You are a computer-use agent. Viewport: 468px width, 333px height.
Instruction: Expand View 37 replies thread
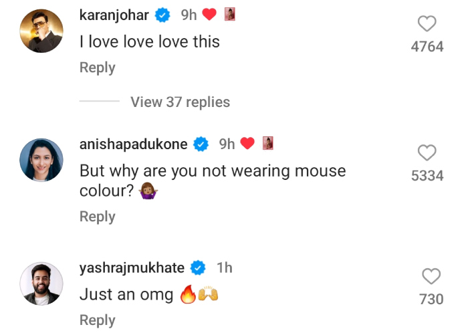tap(180, 102)
